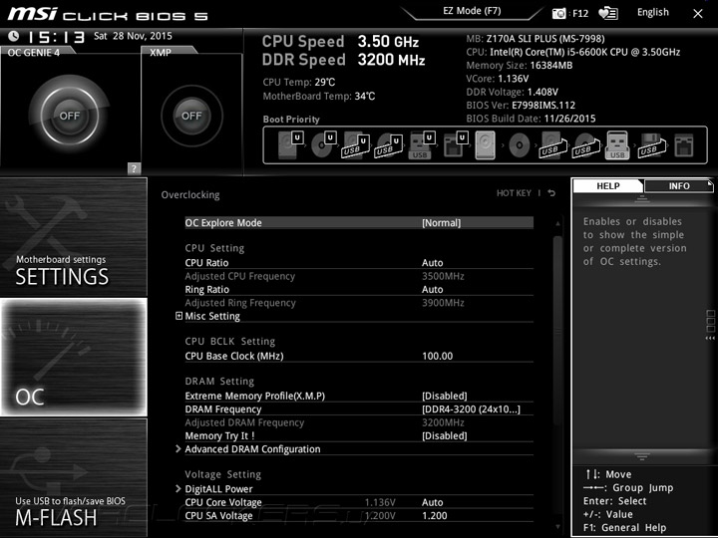This screenshot has width=718, height=538.
Task: Select the UEFI hard disk boot device icon
Action: tap(291, 145)
